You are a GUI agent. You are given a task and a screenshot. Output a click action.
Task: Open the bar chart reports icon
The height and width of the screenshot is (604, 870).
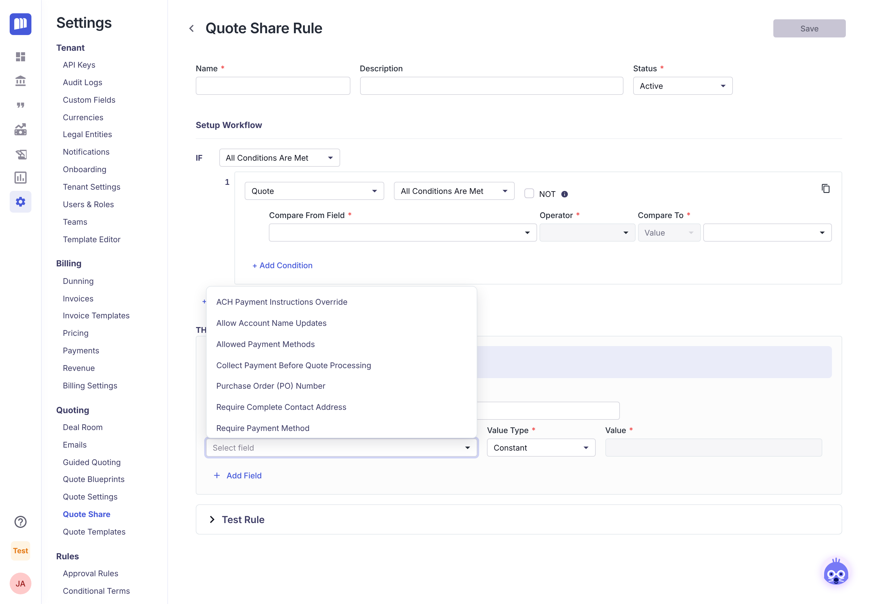[21, 178]
